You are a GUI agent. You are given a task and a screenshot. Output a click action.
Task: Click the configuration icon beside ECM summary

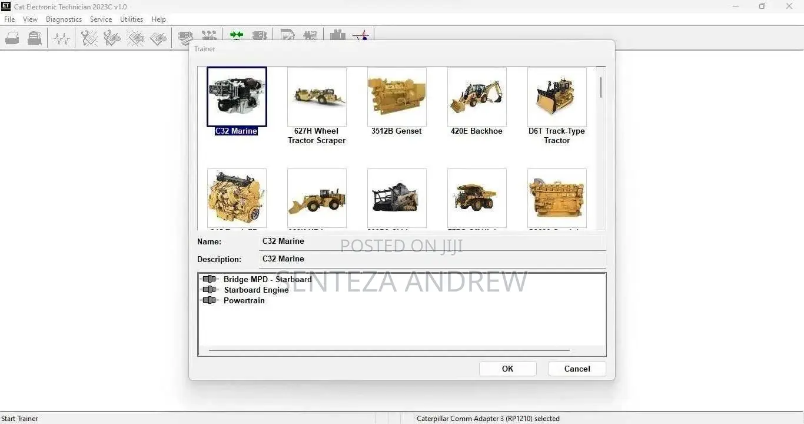(x=209, y=35)
